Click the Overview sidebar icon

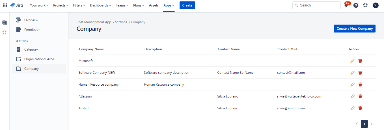point(18,20)
